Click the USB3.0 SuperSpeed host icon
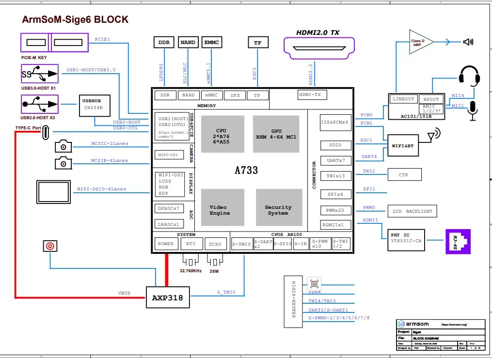The height and width of the screenshot is (358, 492). (x=39, y=74)
